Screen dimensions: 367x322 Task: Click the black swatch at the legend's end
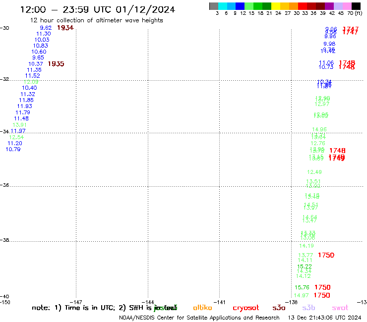tap(356, 6)
